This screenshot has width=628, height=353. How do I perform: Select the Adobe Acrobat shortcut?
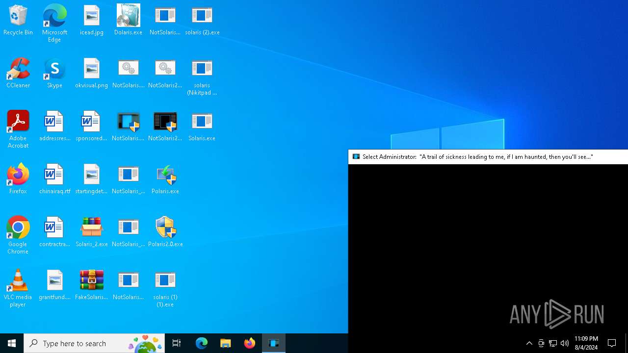coord(18,129)
